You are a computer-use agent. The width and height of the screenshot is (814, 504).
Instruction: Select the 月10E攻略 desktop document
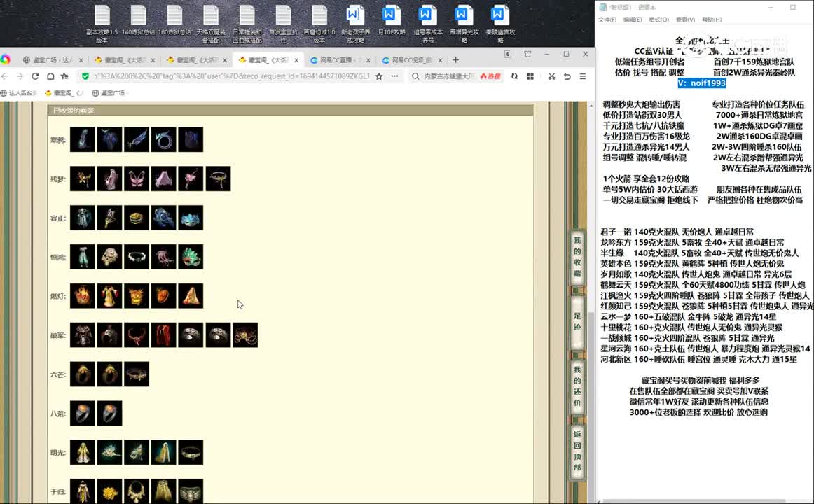click(391, 21)
